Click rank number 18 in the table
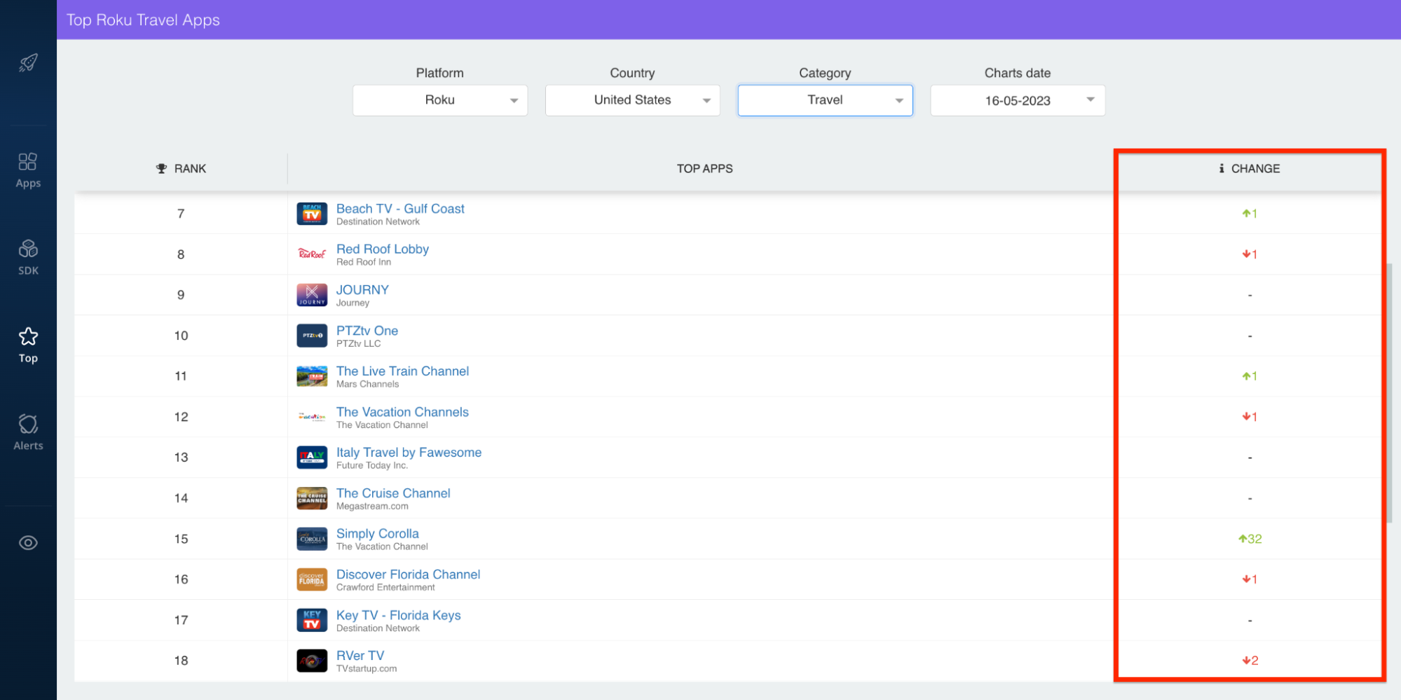 click(x=181, y=661)
